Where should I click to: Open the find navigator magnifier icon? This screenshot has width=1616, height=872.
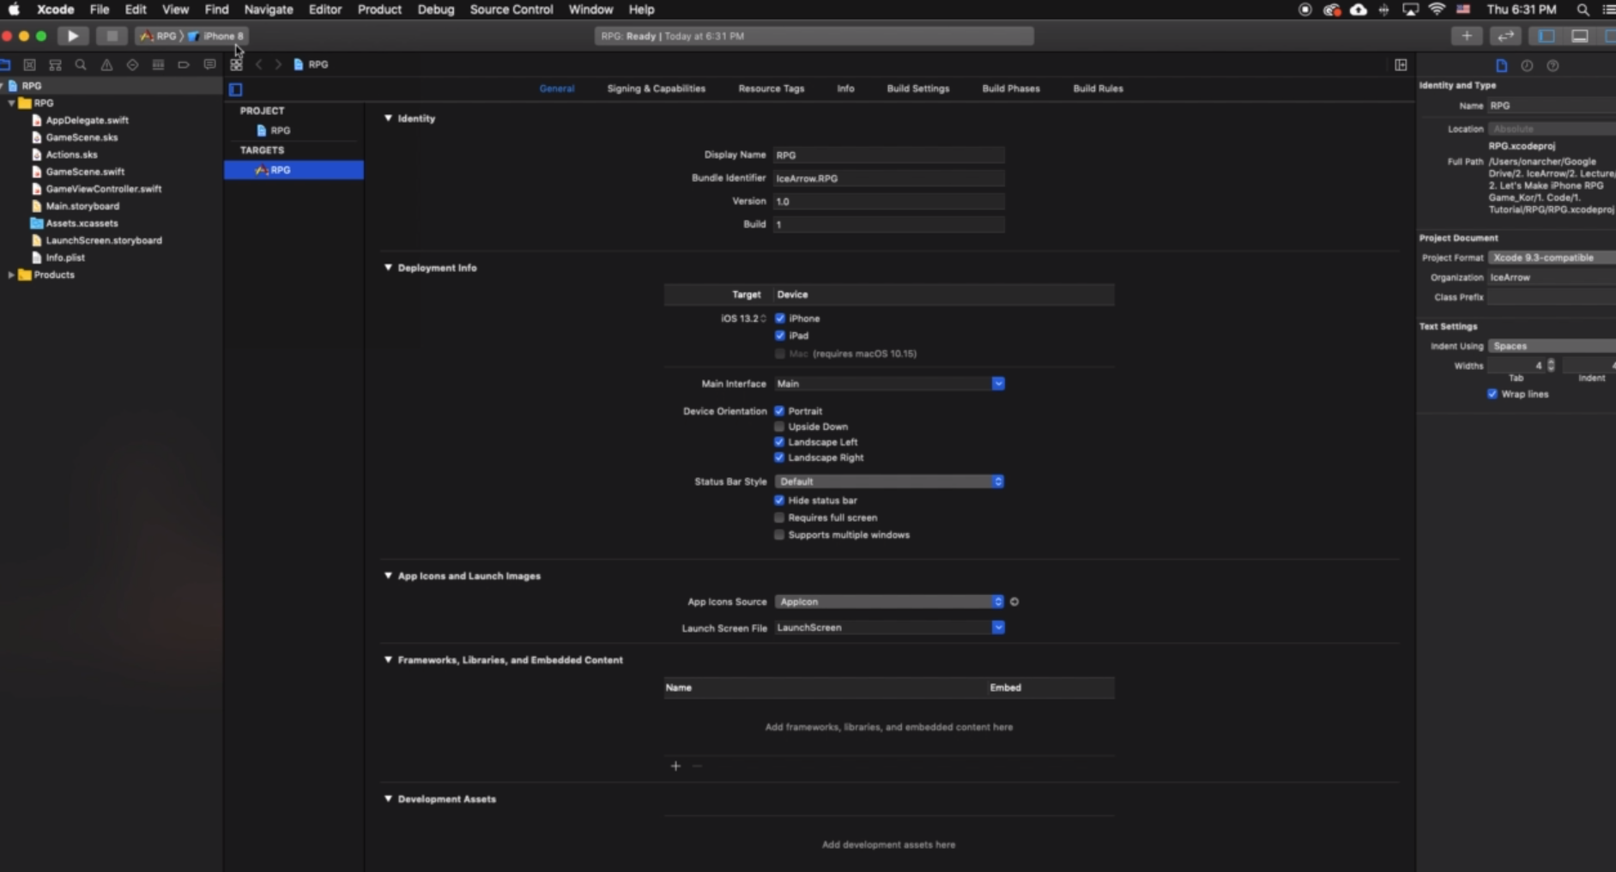[x=81, y=64]
